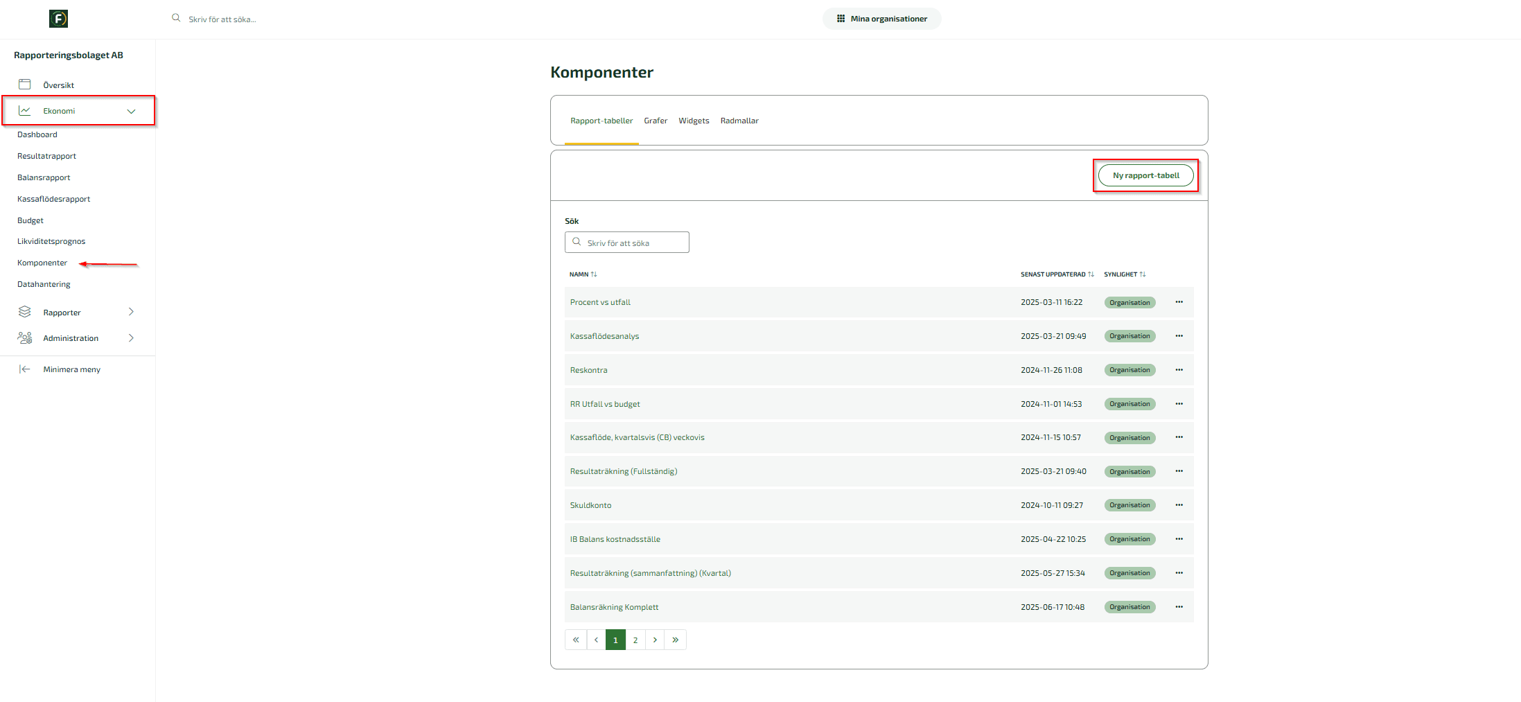Switch to the Rapport-tabeller tab
The image size is (1521, 702).
click(x=601, y=121)
